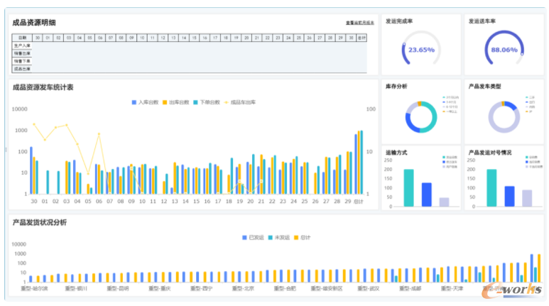Screen dimensions: 549x306
Task: Click the 产品发车类型 donut chart
Action: (x=504, y=116)
